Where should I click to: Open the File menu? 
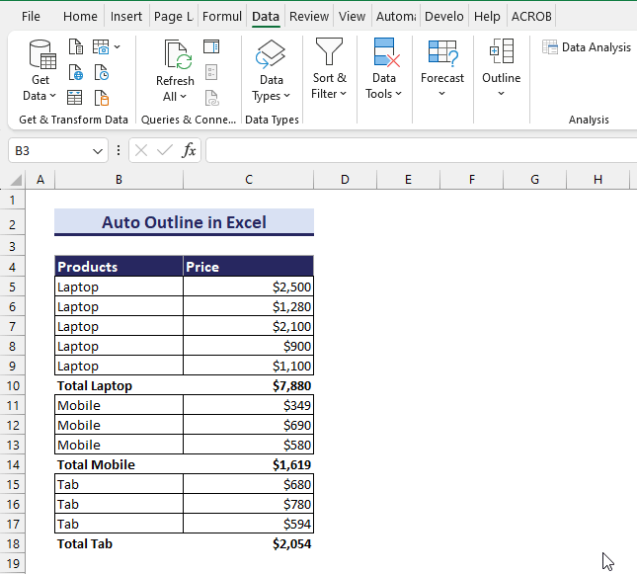point(32,16)
